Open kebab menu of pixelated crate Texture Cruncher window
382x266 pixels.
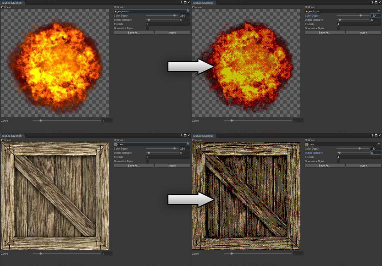pyautogui.click(x=372, y=135)
